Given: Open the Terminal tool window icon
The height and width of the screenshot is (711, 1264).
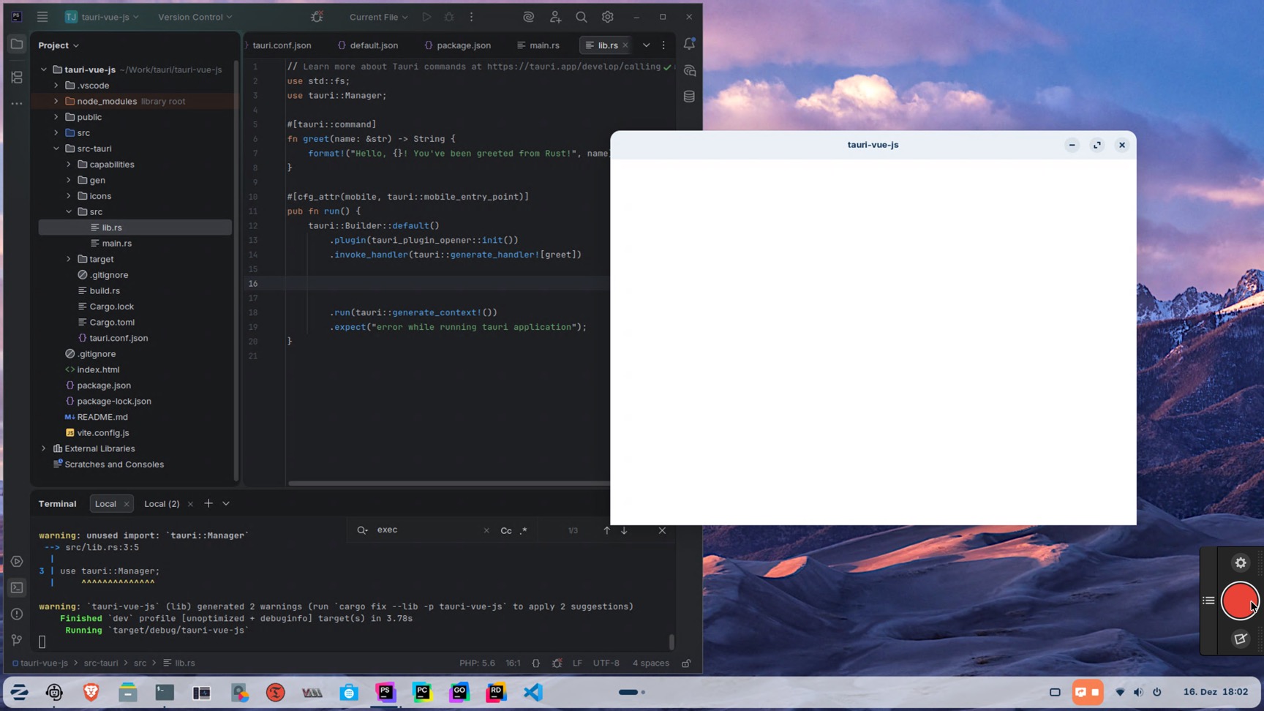Looking at the screenshot, I should tap(16, 587).
